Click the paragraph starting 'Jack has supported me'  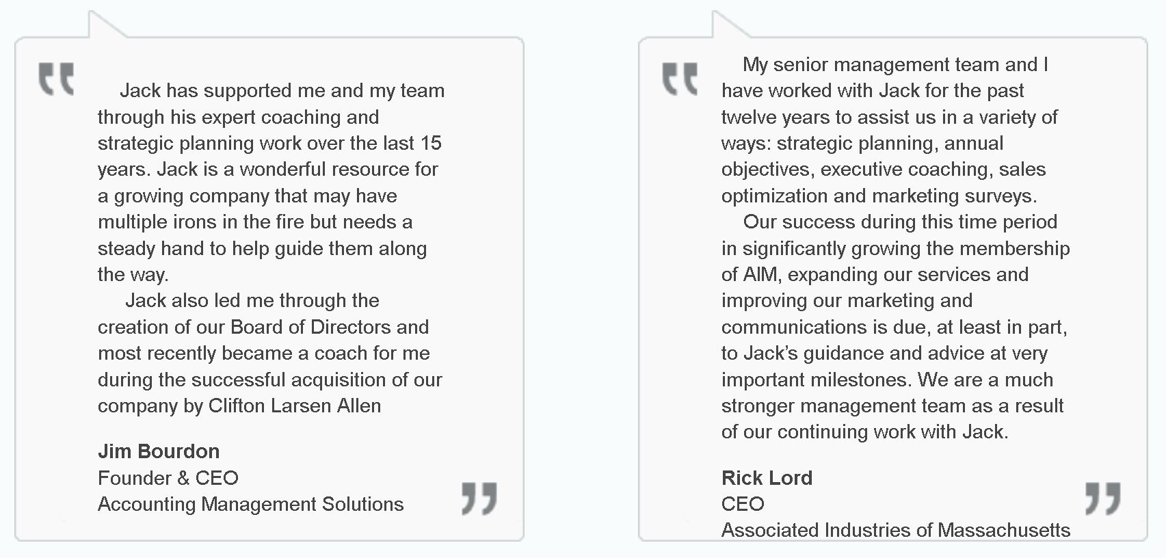point(271,183)
